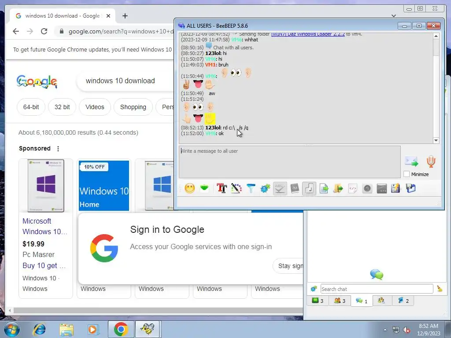Image resolution: width=451 pixels, height=338 pixels.
Task: Toggle the music note sound icon
Action: [x=309, y=188]
